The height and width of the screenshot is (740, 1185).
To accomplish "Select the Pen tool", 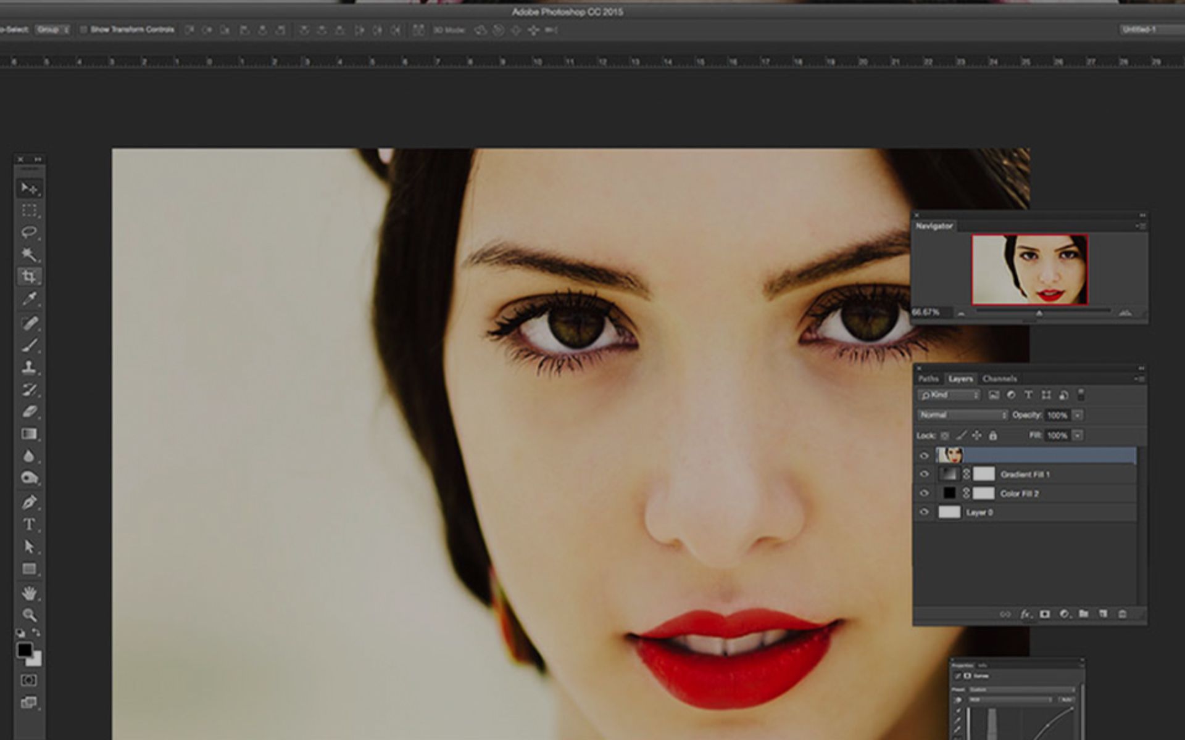I will [x=29, y=503].
